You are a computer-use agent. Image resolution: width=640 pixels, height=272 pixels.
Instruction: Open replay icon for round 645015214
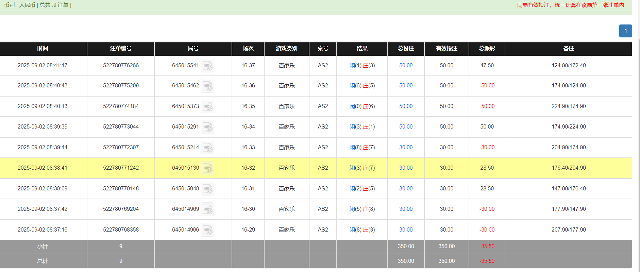207,148
